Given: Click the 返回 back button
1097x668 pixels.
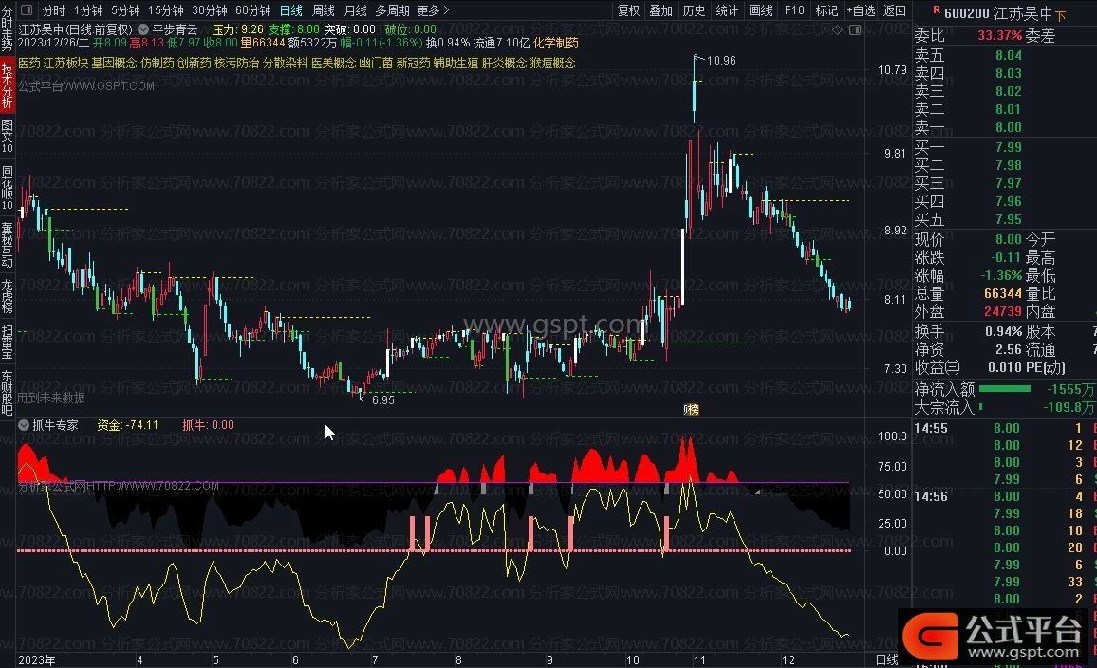Looking at the screenshot, I should click(x=894, y=10).
